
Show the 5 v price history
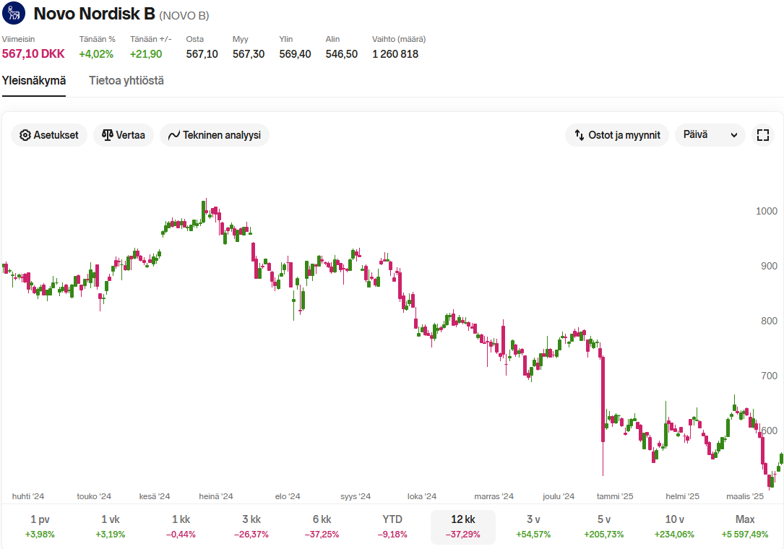(x=604, y=526)
